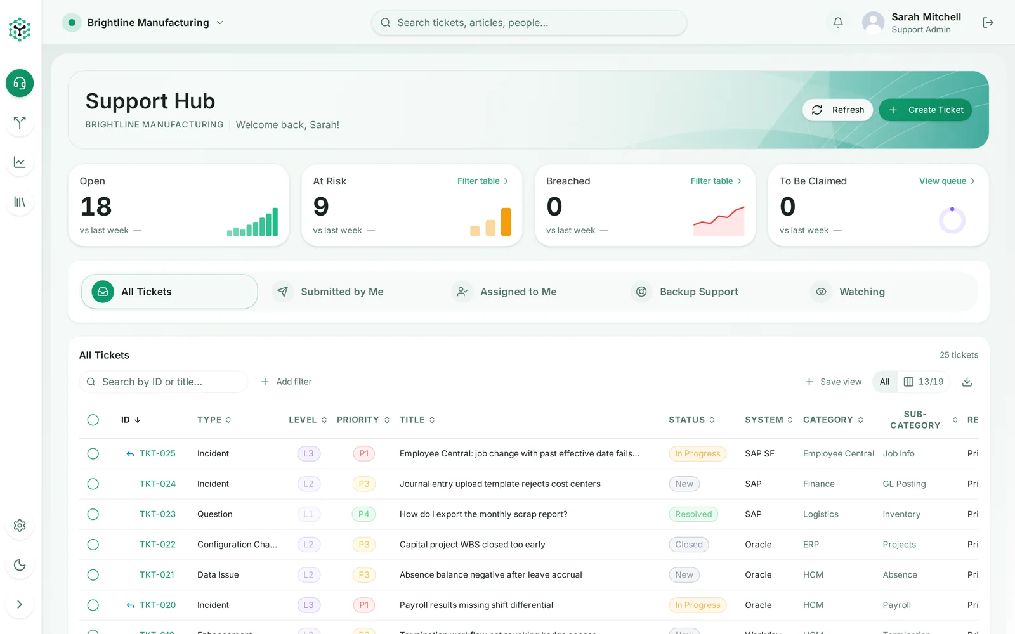Click the Create Ticket button
This screenshot has width=1015, height=634.
pyautogui.click(x=926, y=110)
